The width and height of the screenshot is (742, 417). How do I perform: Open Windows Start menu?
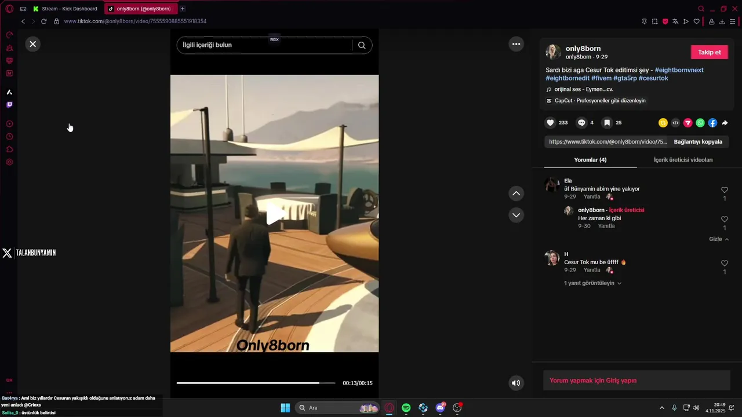pyautogui.click(x=285, y=408)
